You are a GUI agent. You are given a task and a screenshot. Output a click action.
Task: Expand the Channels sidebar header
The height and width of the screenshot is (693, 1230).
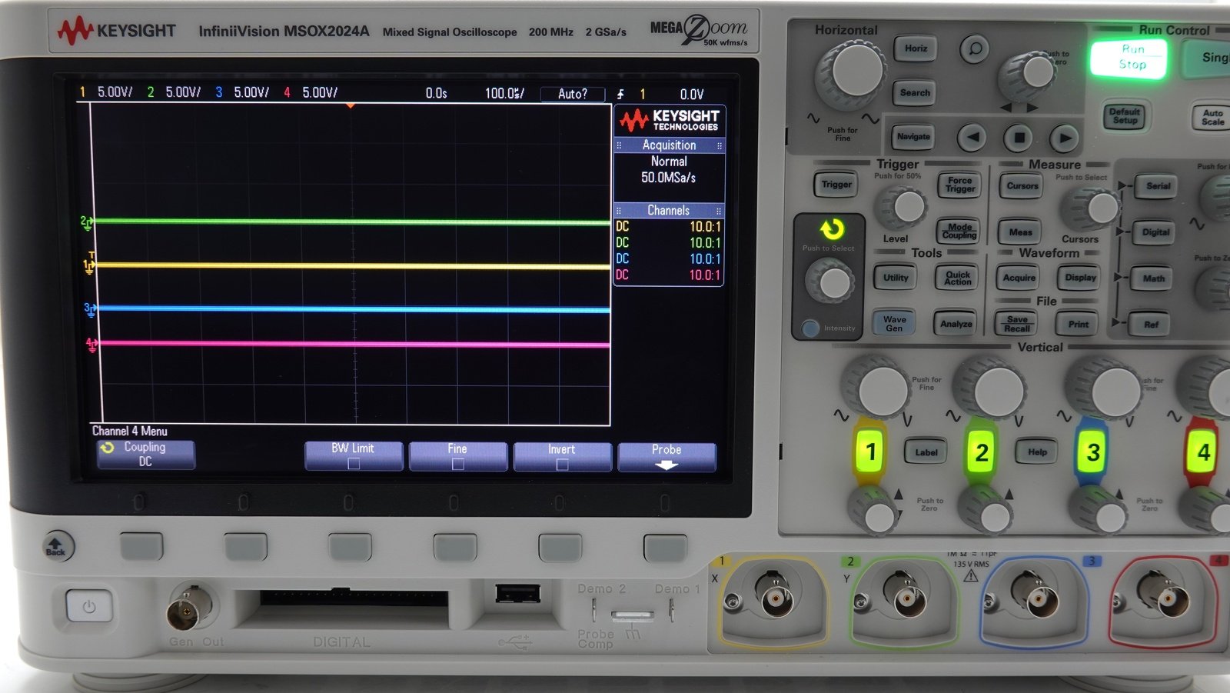point(669,211)
